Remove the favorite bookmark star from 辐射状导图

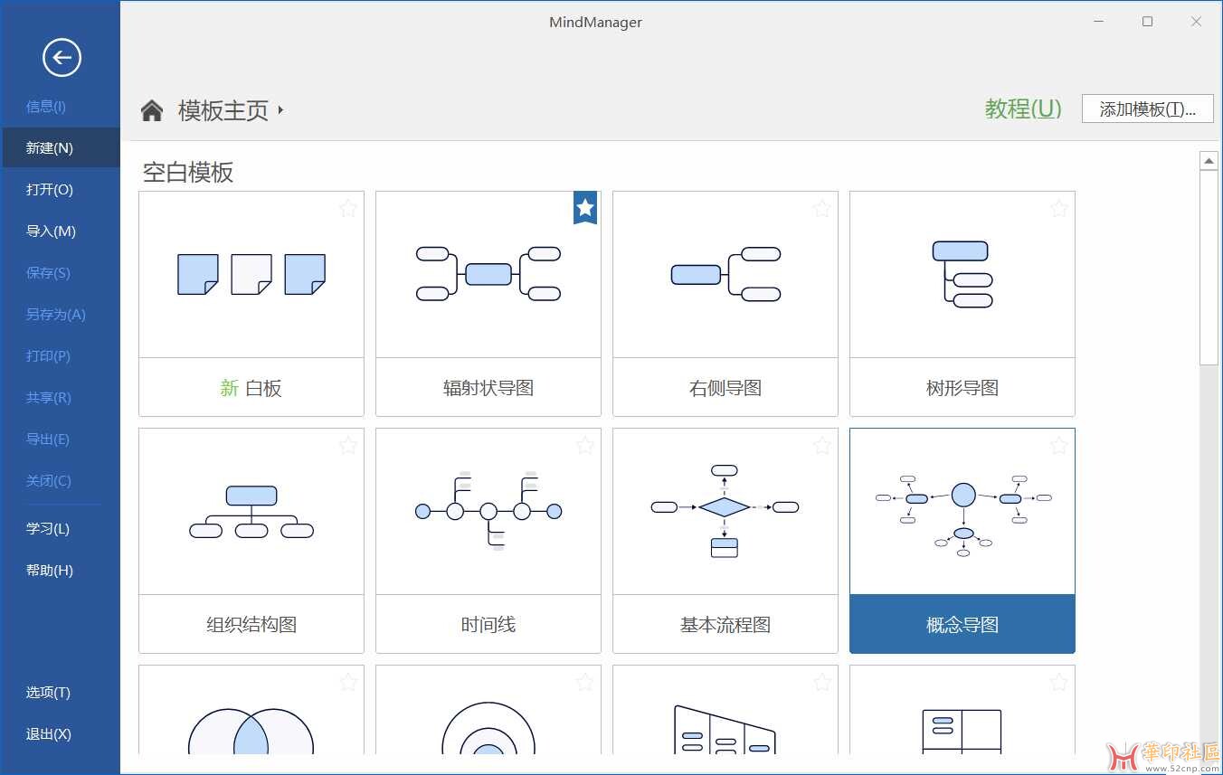point(585,209)
